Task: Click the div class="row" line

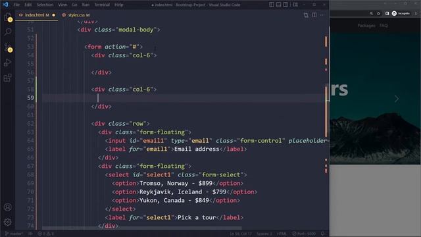Action: (x=120, y=124)
